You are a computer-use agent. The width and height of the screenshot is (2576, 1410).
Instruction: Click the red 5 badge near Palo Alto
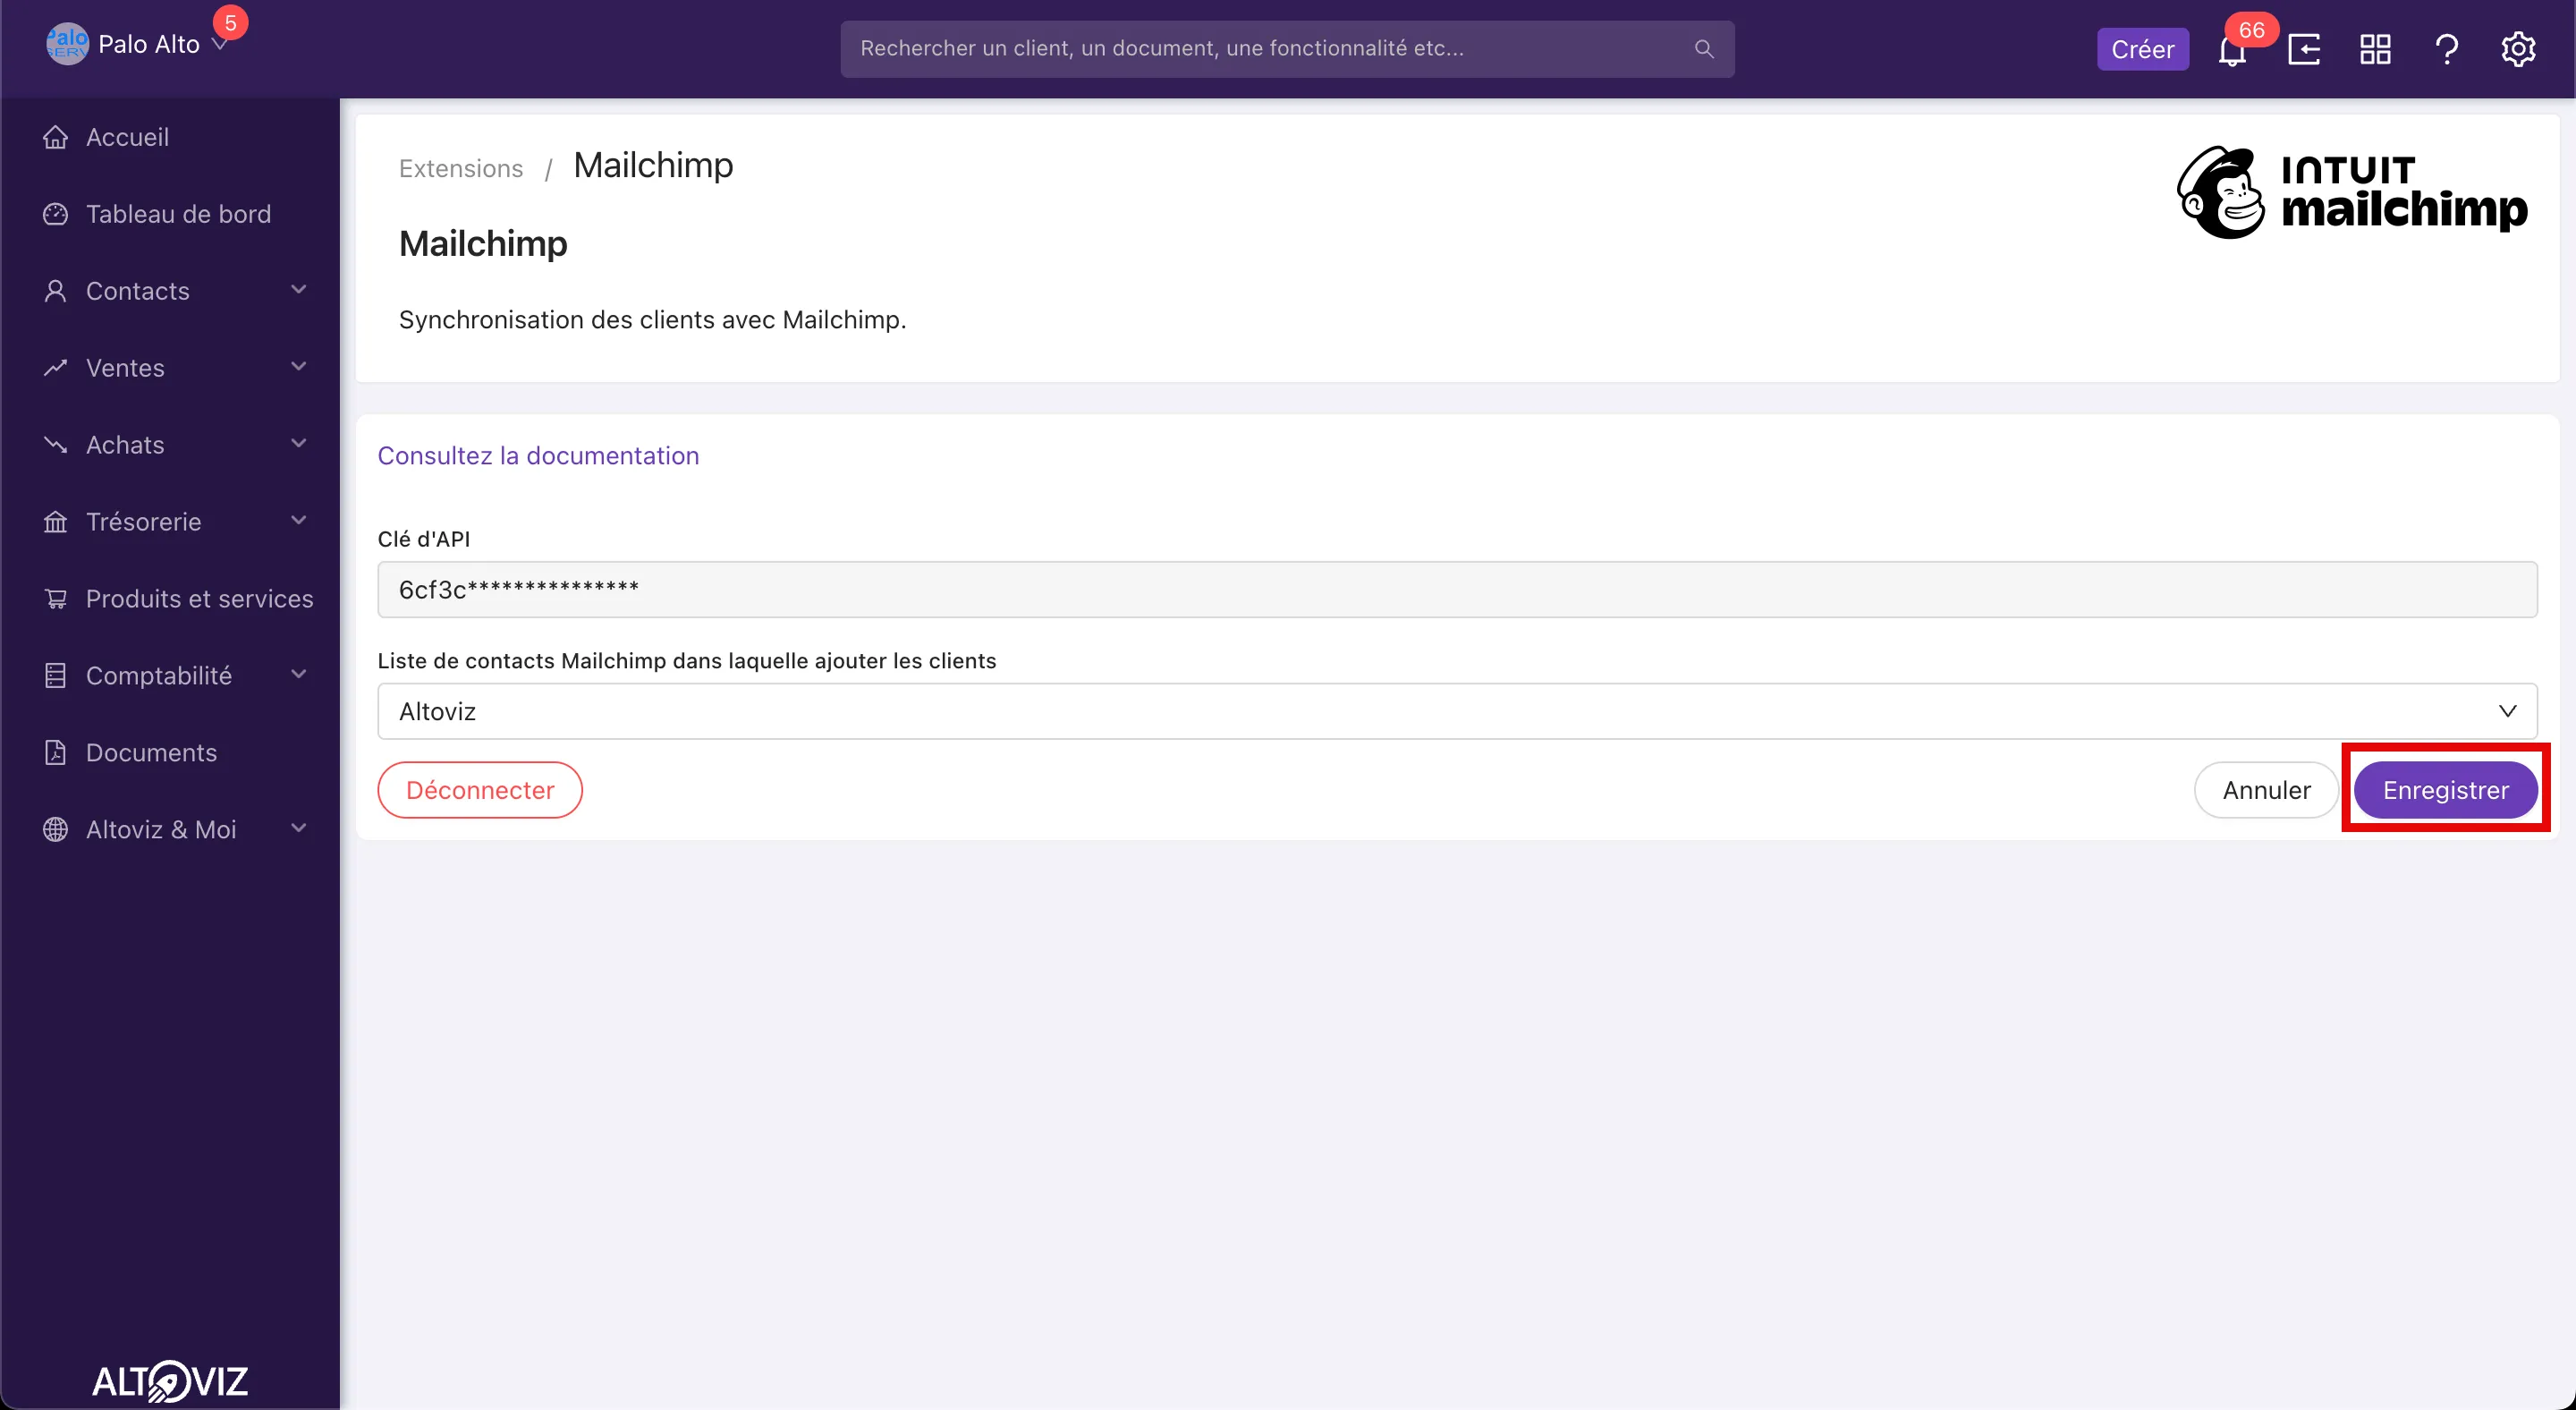pyautogui.click(x=230, y=23)
